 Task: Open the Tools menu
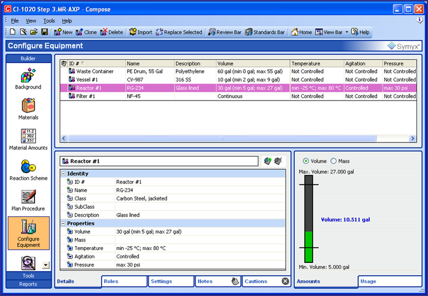pyautogui.click(x=49, y=21)
